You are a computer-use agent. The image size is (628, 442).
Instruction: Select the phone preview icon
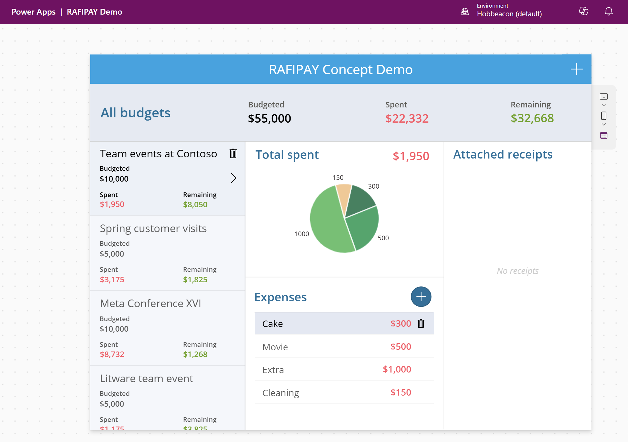click(x=604, y=116)
